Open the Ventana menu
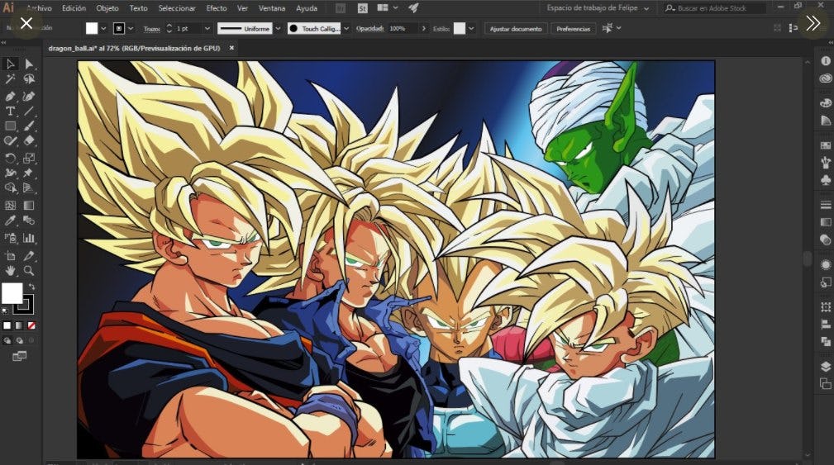The width and height of the screenshot is (834, 465). [x=272, y=8]
